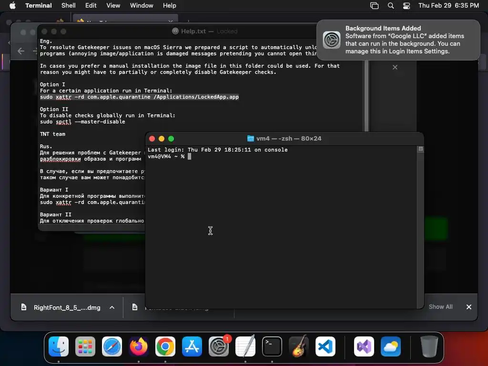
Task: Open the Background Items Added notification
Action: coord(398,40)
